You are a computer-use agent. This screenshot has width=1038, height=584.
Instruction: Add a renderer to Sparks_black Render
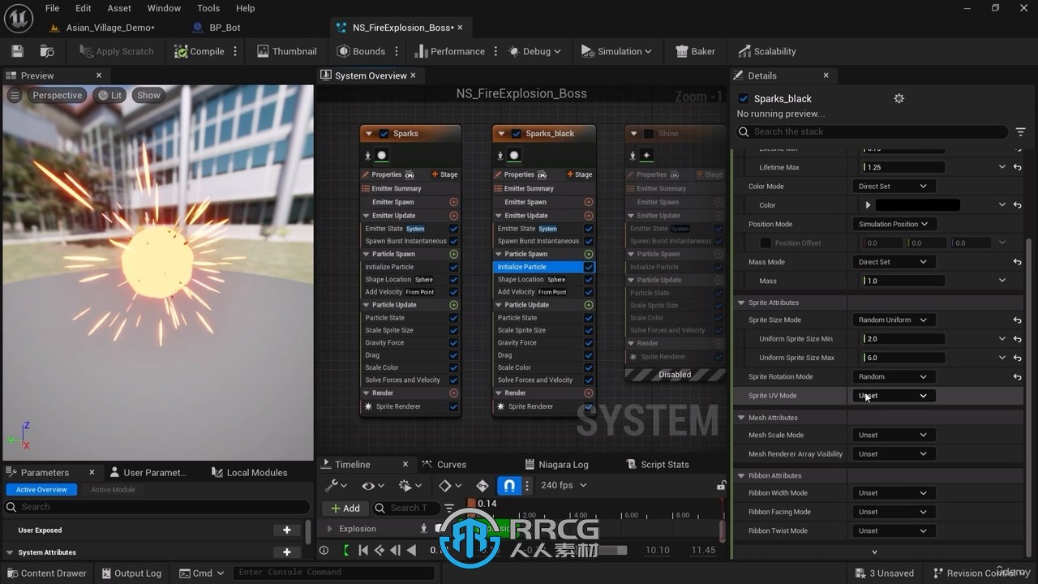tap(589, 393)
